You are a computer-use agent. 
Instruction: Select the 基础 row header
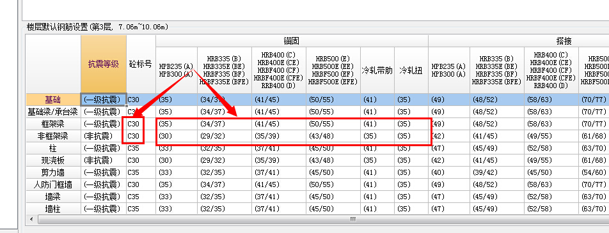53,100
